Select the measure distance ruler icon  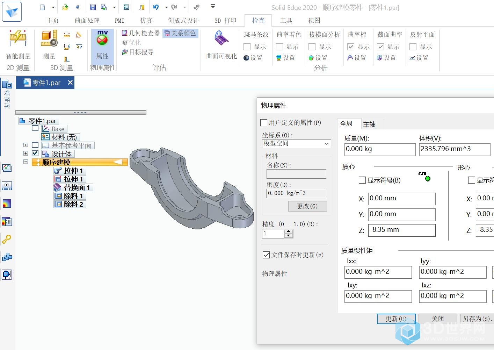(x=67, y=35)
